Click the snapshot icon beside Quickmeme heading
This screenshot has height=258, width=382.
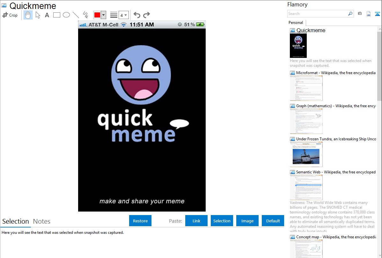tap(4, 5)
